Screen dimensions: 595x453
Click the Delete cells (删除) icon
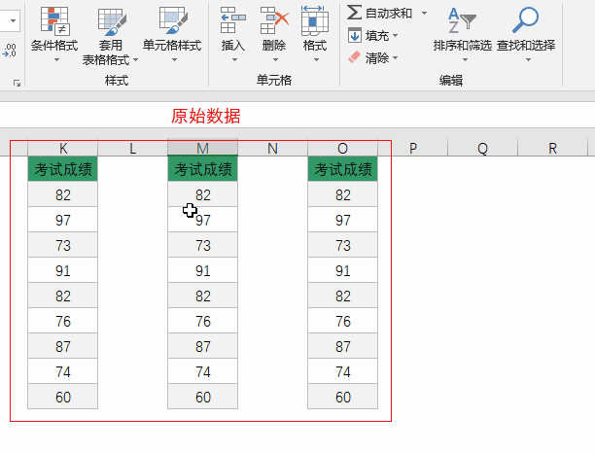[274, 20]
